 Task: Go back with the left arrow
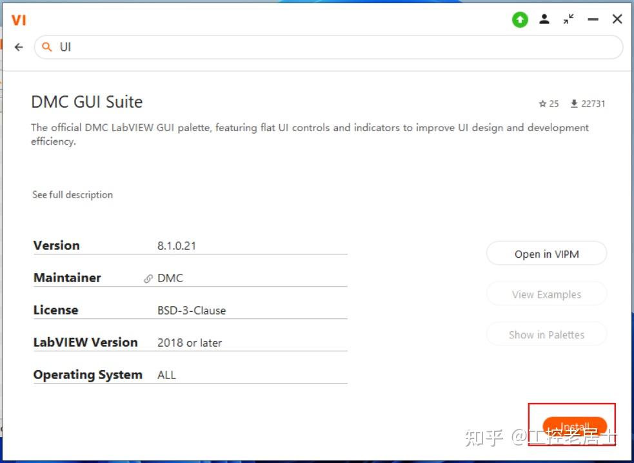19,47
